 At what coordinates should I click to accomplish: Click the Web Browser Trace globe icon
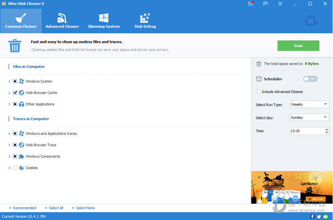tap(22, 145)
